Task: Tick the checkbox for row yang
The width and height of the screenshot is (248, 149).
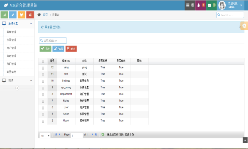Action: [x=43, y=68]
